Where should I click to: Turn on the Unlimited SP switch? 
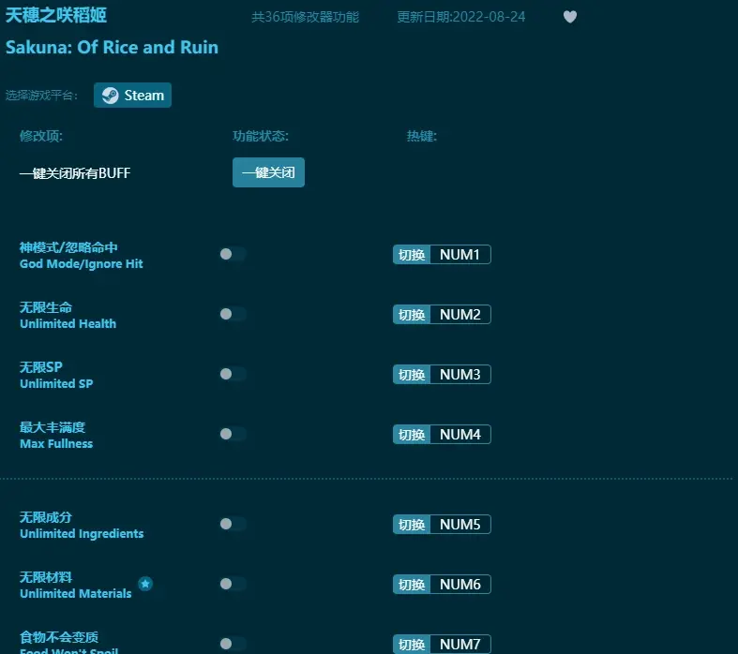(233, 374)
